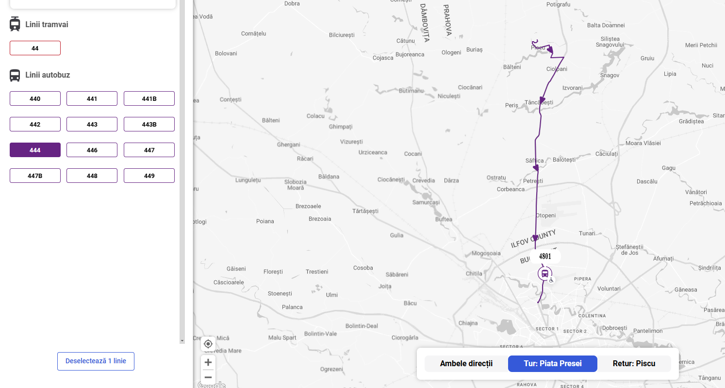Click the Pantelimon label on the map
The height and width of the screenshot is (388, 725).
(648, 331)
